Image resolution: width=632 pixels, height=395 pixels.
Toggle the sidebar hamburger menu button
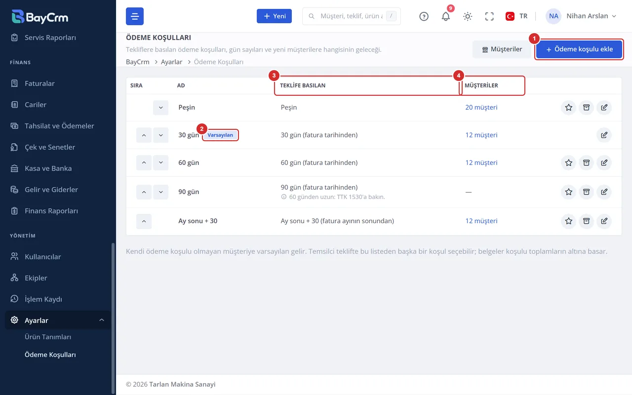pos(135,16)
